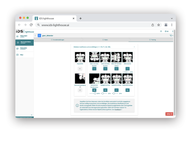This screenshot has width=190, height=144.
Task: Toggle the rotate in 90° steps button
Action: tap(116, 69)
